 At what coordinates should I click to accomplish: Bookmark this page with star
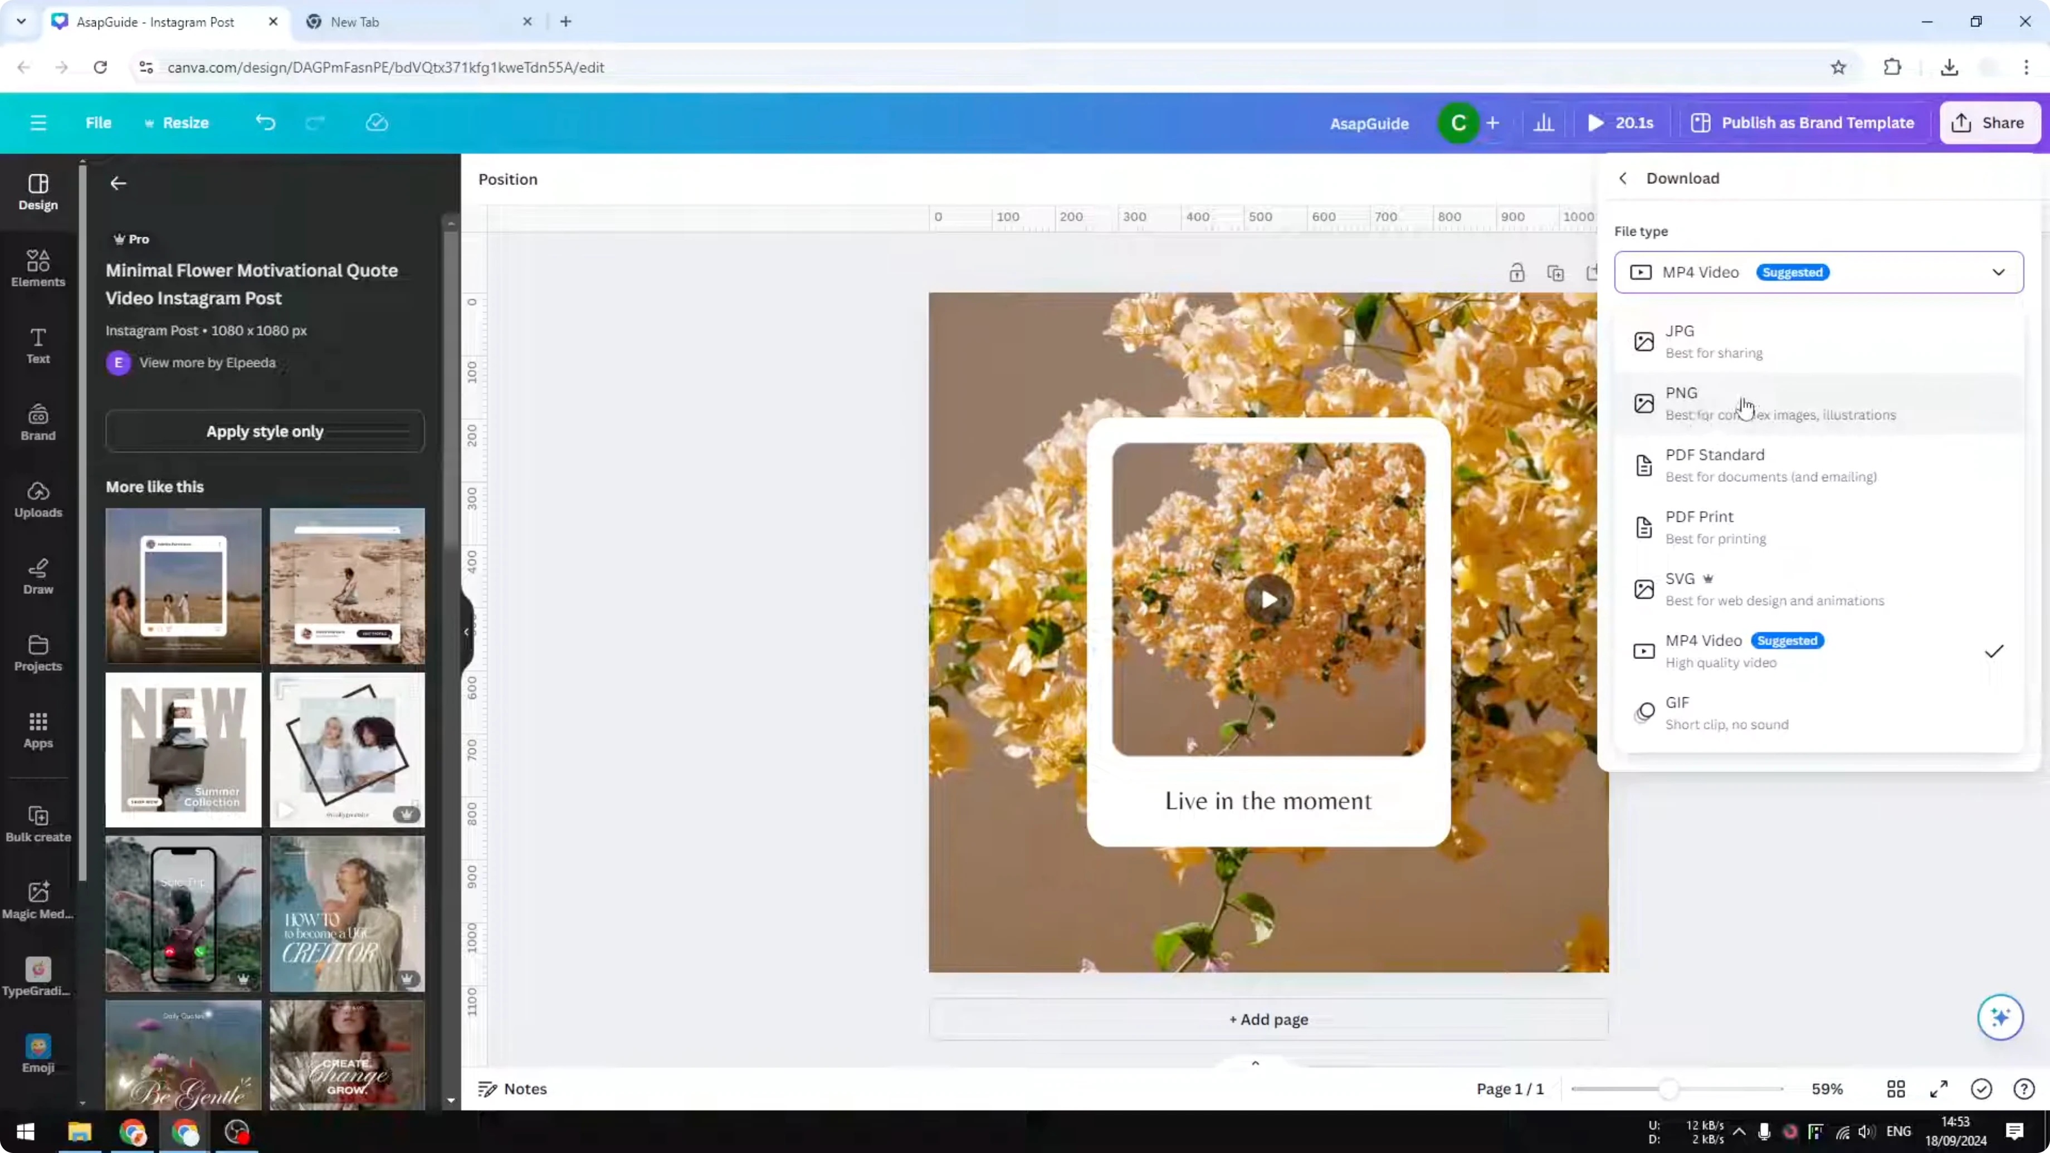point(1838,67)
